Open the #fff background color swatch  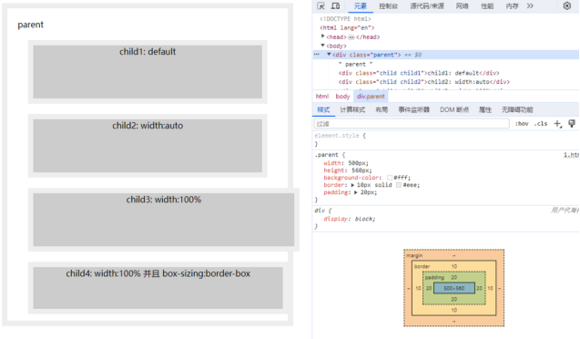pyautogui.click(x=390, y=178)
